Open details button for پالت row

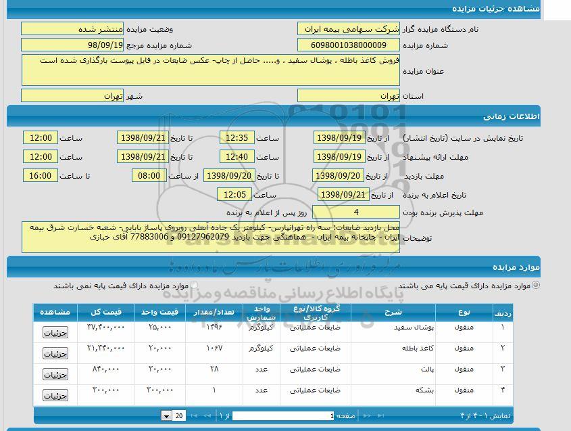tap(55, 374)
